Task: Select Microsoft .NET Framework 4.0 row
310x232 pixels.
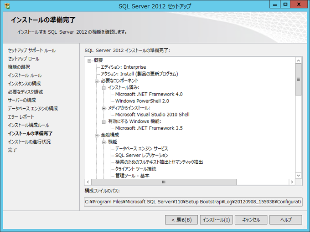Action: [149, 94]
